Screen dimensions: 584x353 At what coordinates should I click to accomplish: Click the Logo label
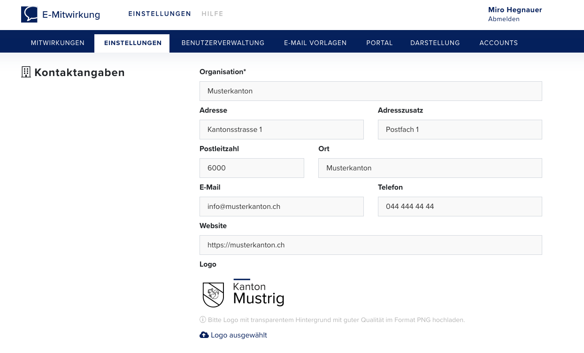click(x=208, y=264)
